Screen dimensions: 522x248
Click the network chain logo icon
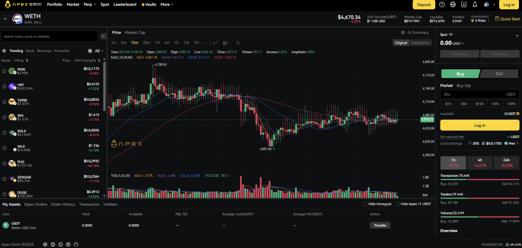(x=486, y=5)
